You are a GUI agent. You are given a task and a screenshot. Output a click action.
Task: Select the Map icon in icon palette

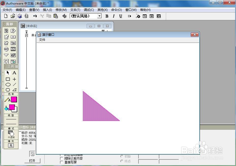coord(13,43)
